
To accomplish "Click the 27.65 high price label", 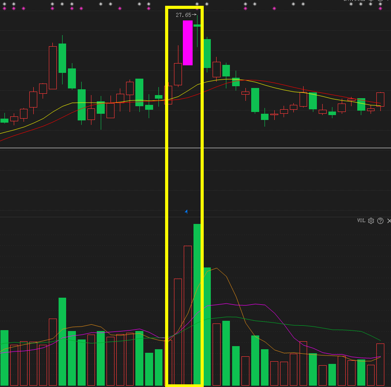I will pos(184,15).
